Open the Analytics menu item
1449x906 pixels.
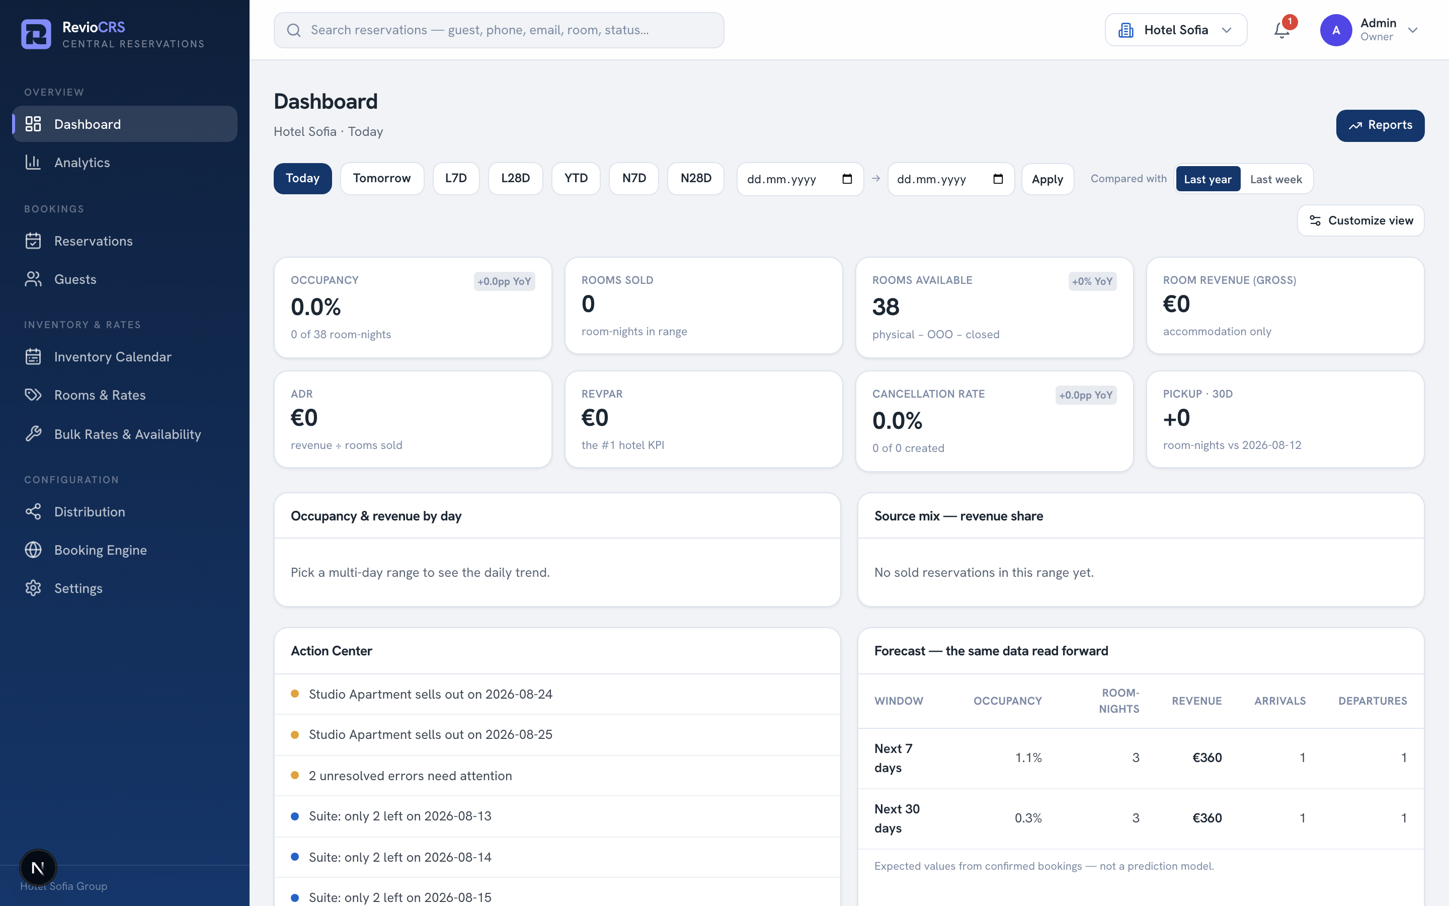click(125, 163)
